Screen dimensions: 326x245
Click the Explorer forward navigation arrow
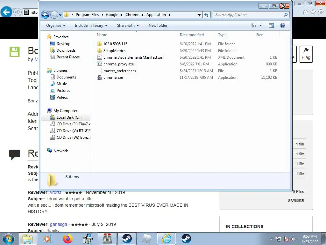(x=54, y=15)
